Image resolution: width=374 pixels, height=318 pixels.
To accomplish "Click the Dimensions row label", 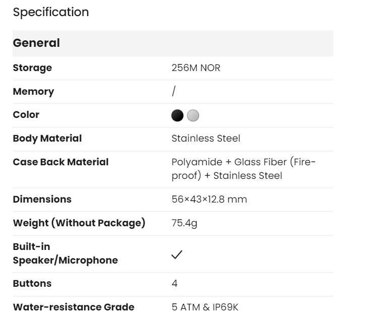I will pyautogui.click(x=42, y=199).
